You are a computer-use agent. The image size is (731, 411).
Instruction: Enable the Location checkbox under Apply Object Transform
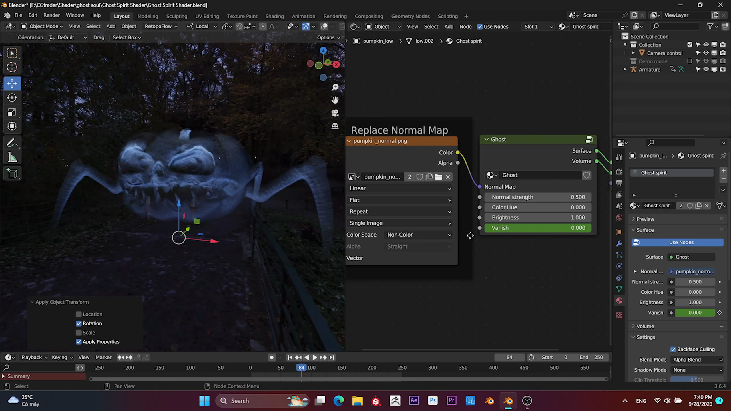pos(79,314)
